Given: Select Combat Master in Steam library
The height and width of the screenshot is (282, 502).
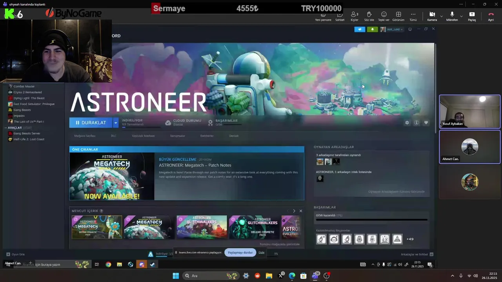Looking at the screenshot, I should (x=24, y=86).
